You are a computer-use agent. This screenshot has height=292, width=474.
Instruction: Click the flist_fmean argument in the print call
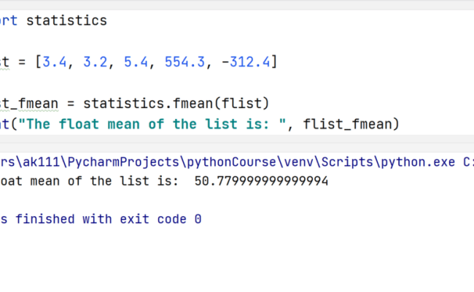tap(347, 124)
